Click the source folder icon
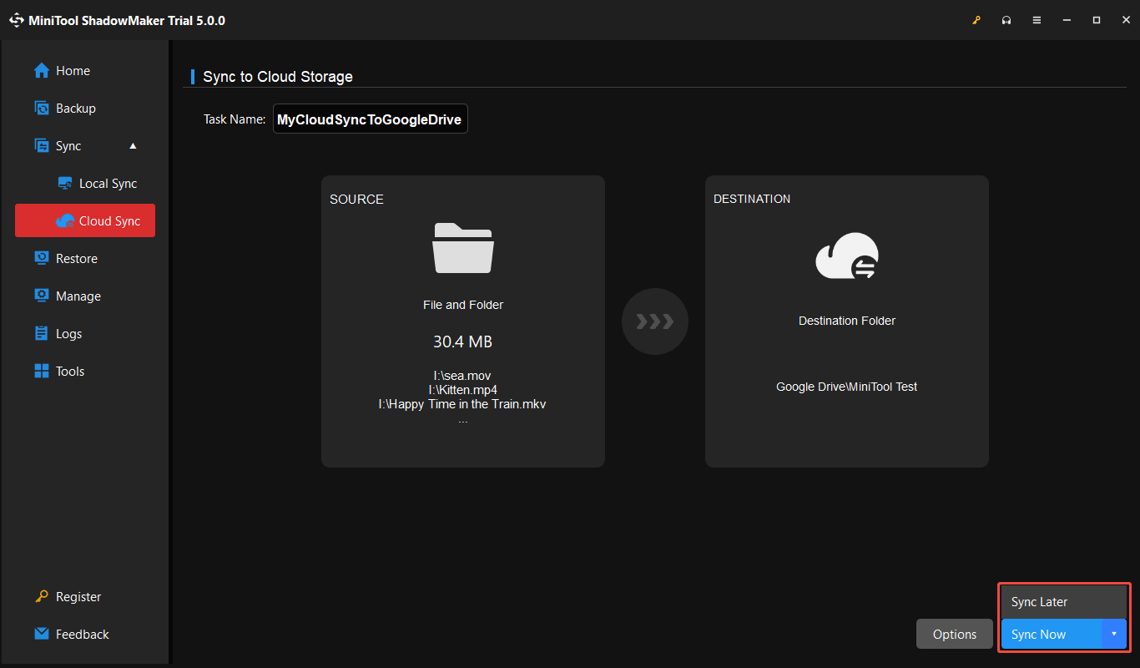 click(463, 248)
